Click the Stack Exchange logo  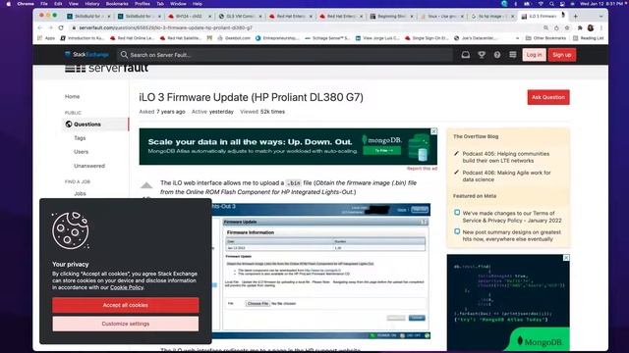[x=86, y=55]
